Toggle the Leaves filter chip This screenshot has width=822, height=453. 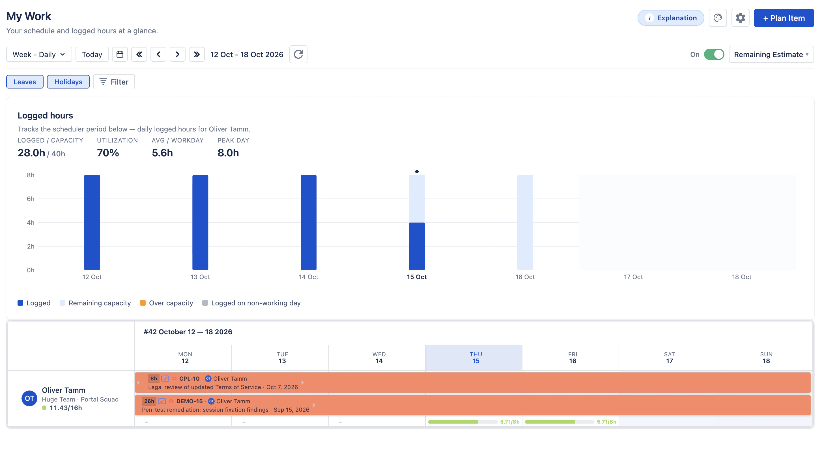click(x=25, y=82)
